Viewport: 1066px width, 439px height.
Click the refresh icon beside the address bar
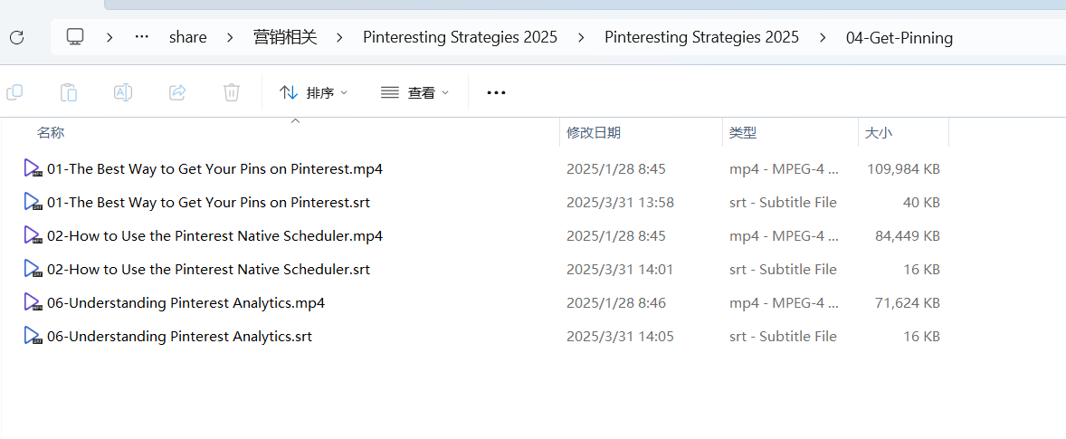pyautogui.click(x=17, y=37)
